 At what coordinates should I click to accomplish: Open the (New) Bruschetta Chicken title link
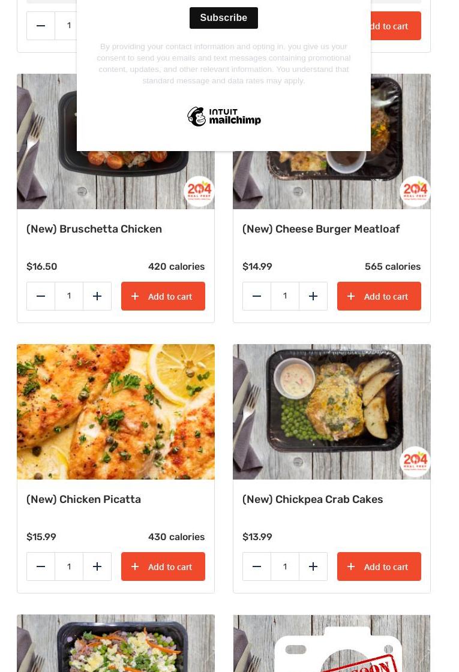click(94, 229)
